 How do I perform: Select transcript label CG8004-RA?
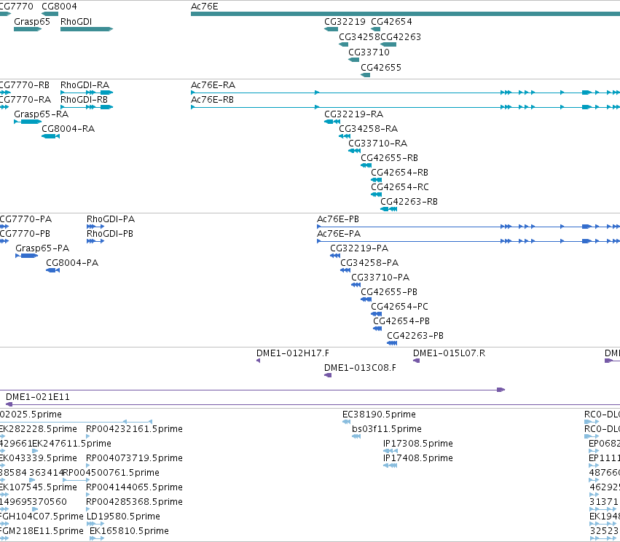[68, 129]
